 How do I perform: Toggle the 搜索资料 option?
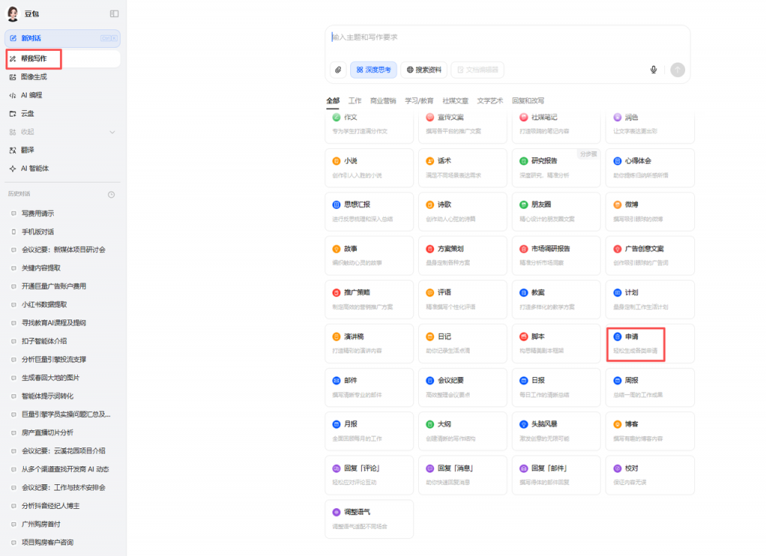[424, 70]
